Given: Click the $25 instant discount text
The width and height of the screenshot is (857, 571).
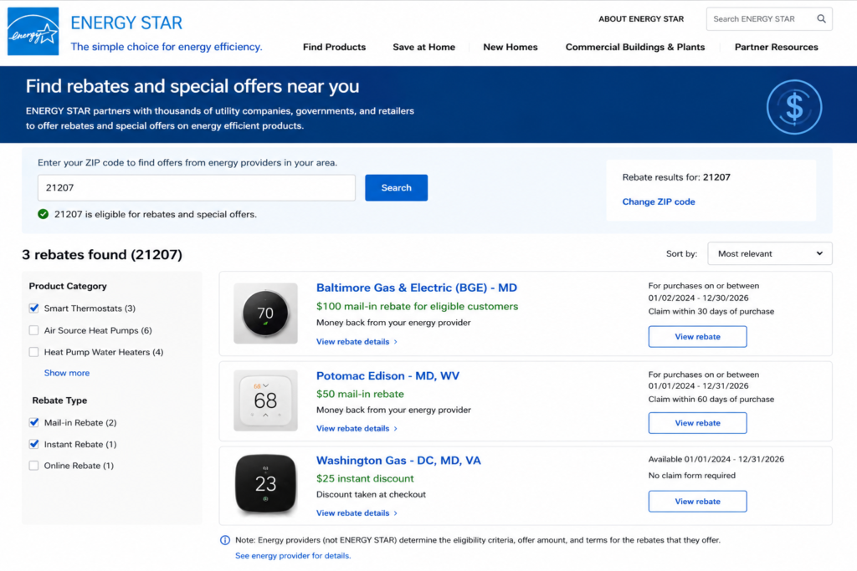Looking at the screenshot, I should click(x=365, y=478).
